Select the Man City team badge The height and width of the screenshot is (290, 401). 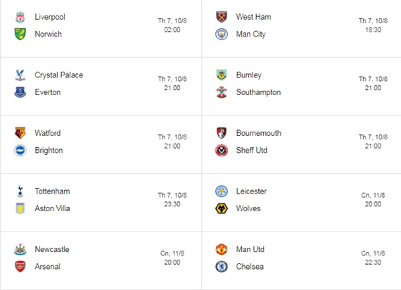pos(222,34)
